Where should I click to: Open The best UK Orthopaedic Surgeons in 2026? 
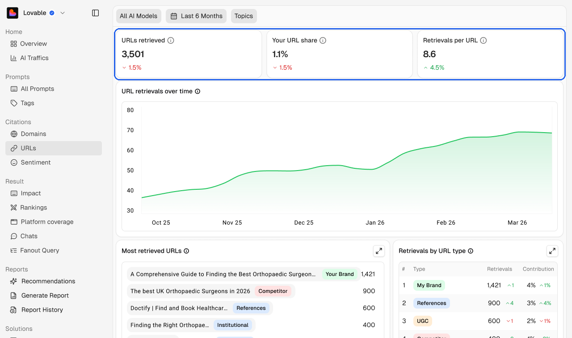(190, 291)
